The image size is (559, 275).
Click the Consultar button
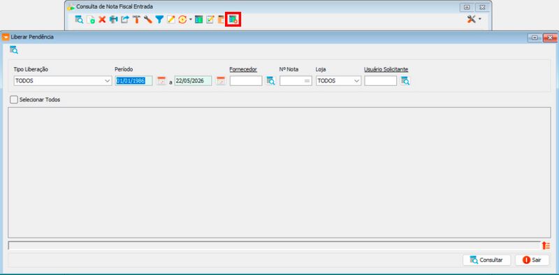486,260
